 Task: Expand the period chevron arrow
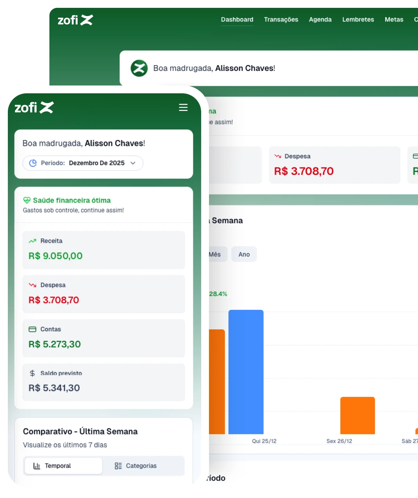[x=133, y=163]
